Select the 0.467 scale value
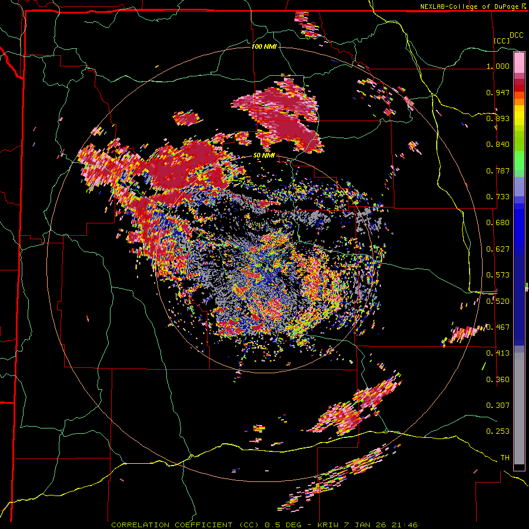The width and height of the screenshot is (529, 529). (498, 327)
